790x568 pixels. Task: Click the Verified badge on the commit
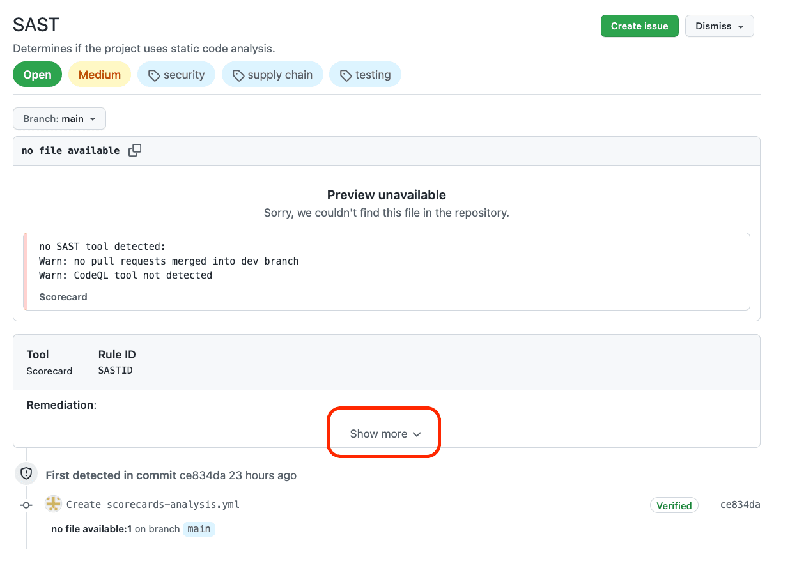click(674, 505)
